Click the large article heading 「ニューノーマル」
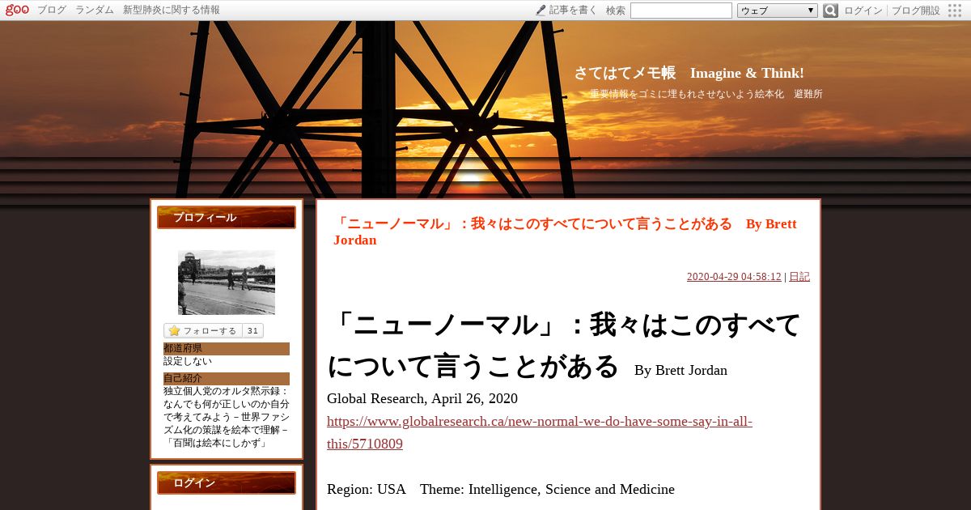 pyautogui.click(x=564, y=346)
